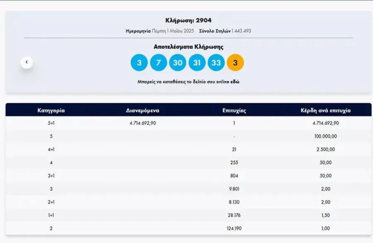Click the blue ball numbered 33

click(x=216, y=63)
